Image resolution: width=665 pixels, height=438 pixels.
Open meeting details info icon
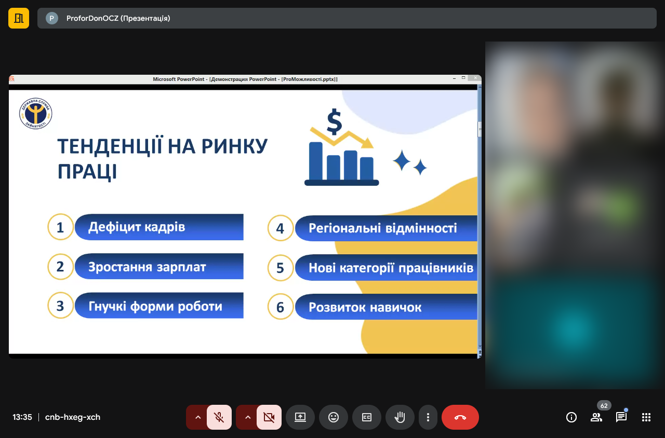tap(571, 417)
